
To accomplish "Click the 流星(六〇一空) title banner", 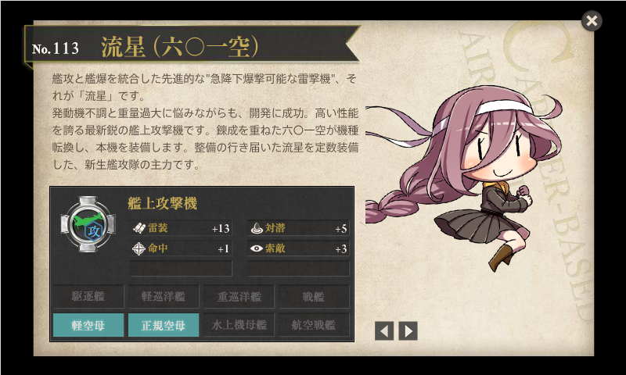I will click(x=180, y=47).
